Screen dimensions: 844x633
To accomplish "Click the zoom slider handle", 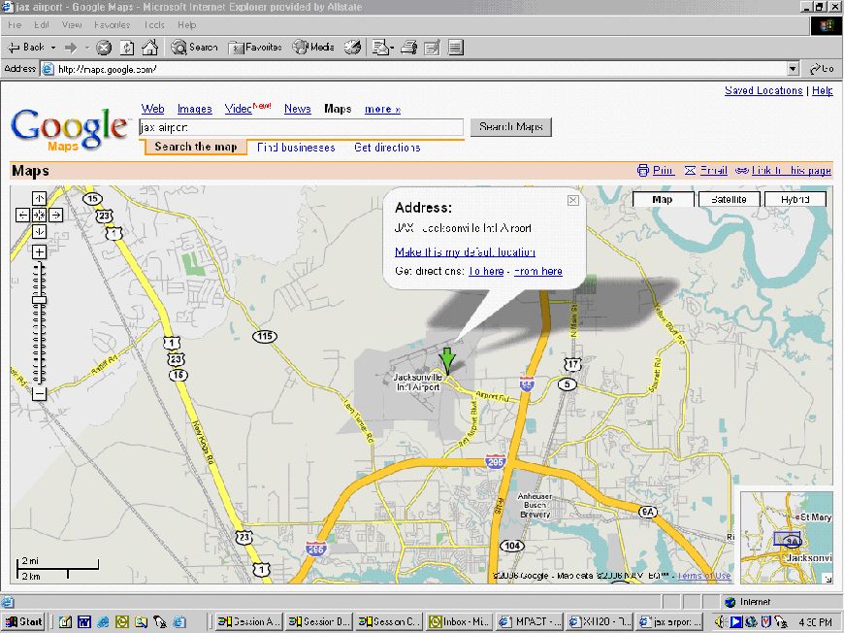I will (40, 300).
